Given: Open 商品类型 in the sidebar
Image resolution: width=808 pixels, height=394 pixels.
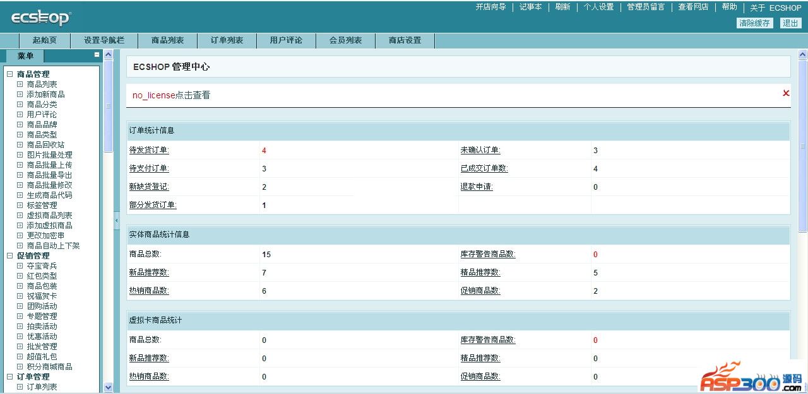Looking at the screenshot, I should 42,135.
